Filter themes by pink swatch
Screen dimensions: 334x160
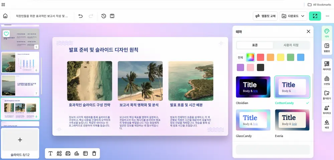pyautogui.click(x=251, y=67)
